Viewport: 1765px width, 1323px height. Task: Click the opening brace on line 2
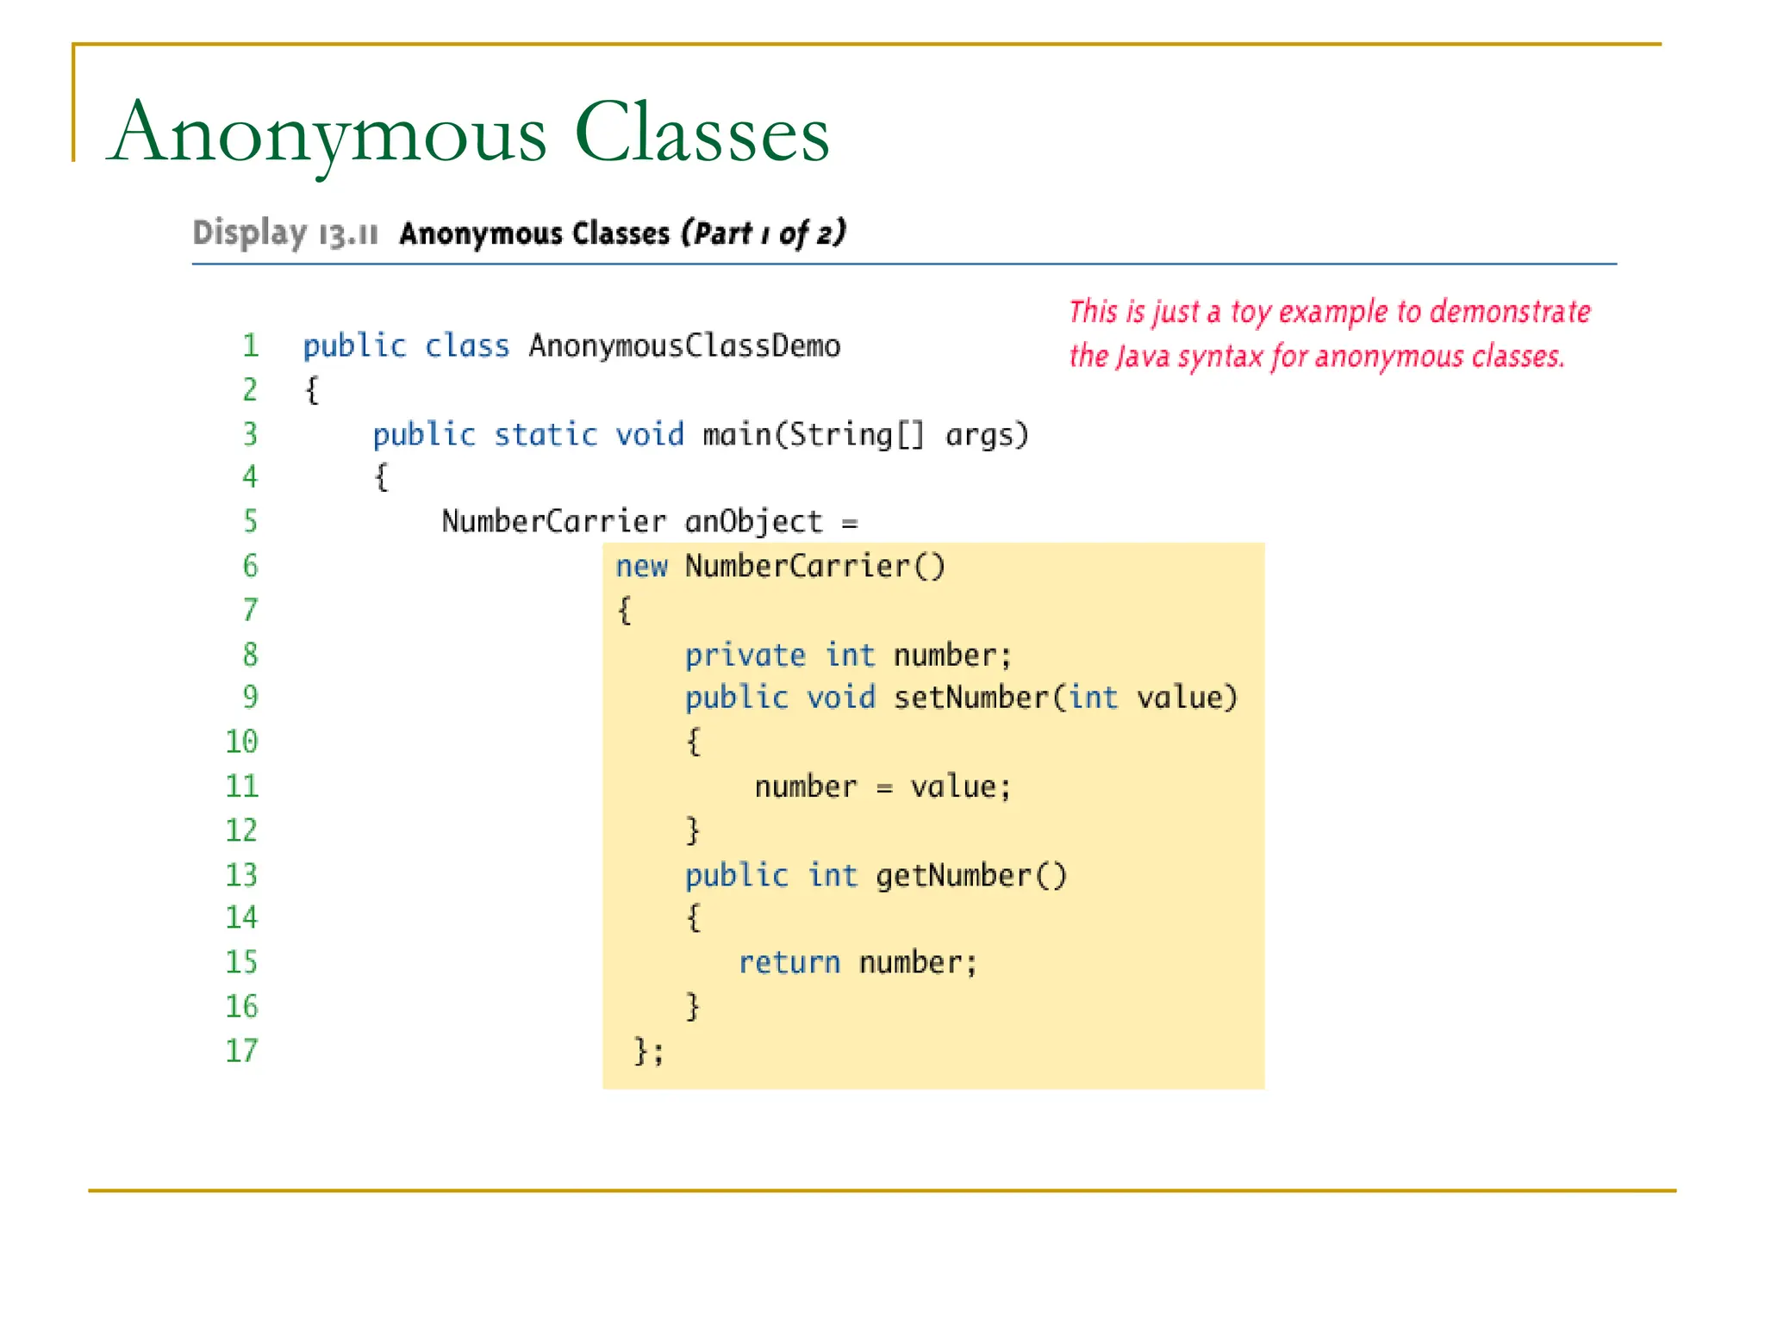point(312,391)
